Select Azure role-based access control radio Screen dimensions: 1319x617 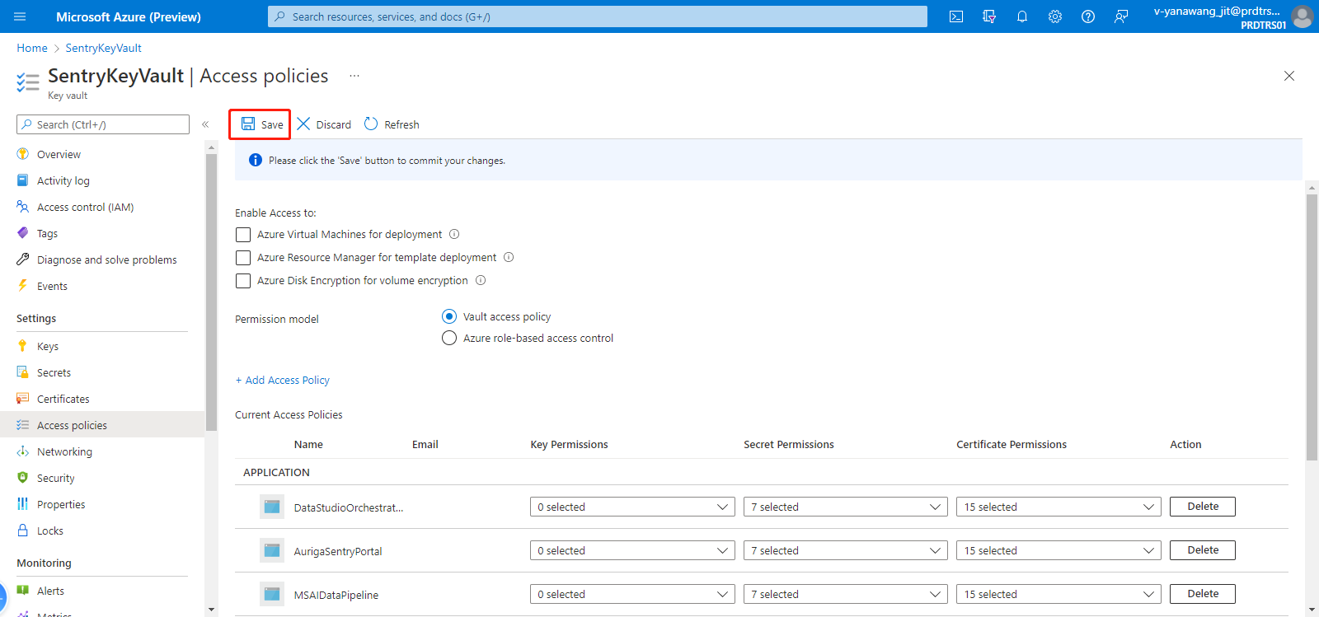[449, 338]
